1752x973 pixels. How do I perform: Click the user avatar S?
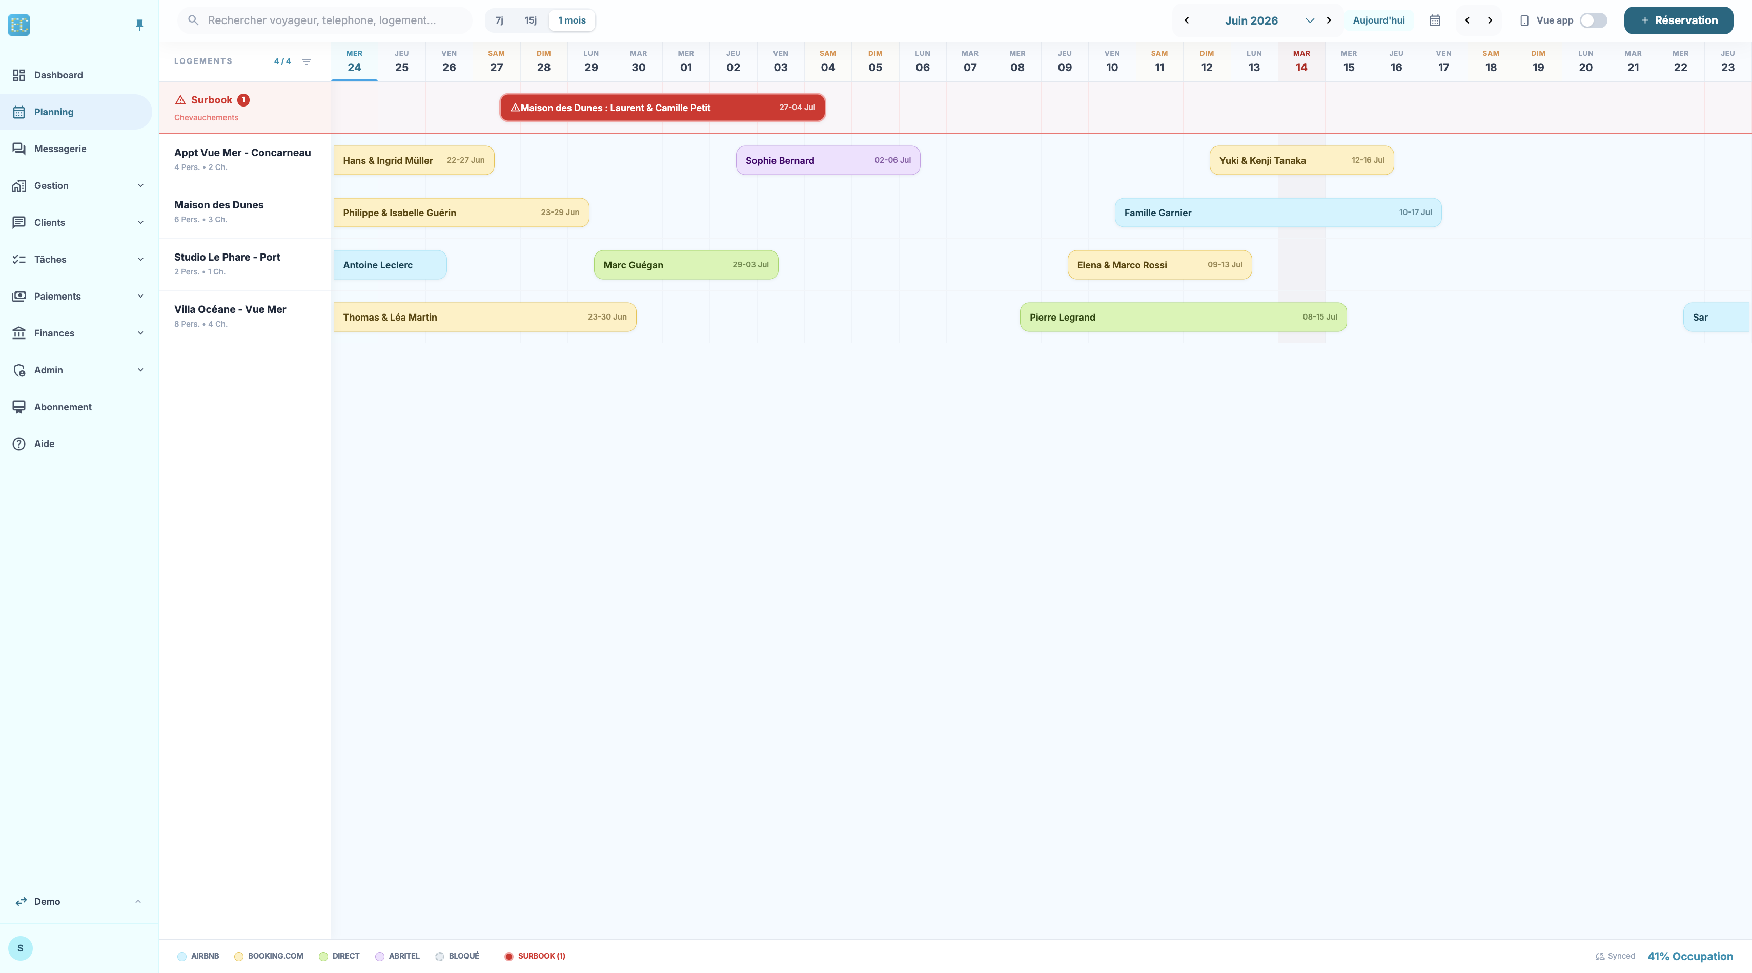[x=21, y=948]
